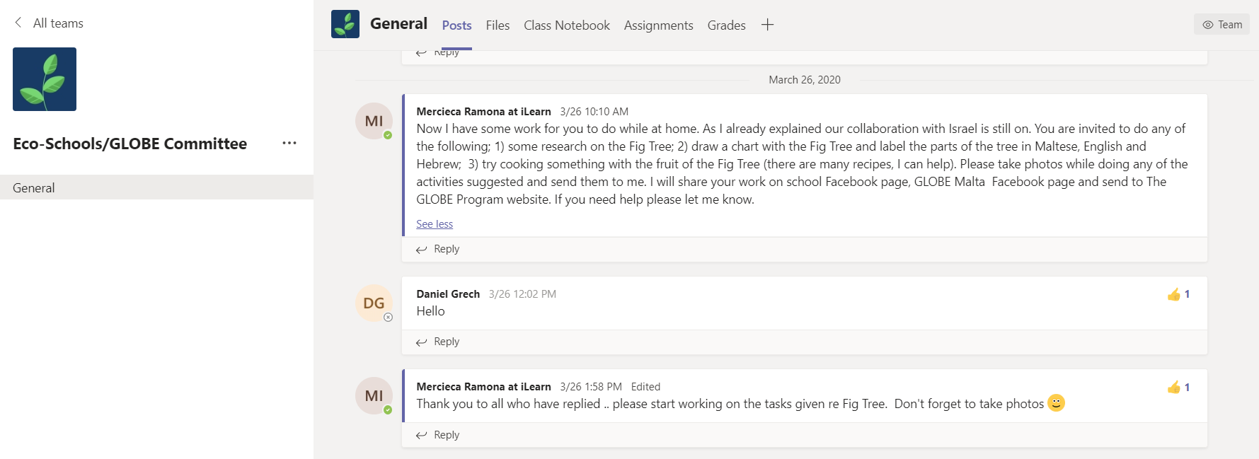The width and height of the screenshot is (1259, 459).
Task: Open Daniel Grech's DG avatar
Action: (x=374, y=303)
